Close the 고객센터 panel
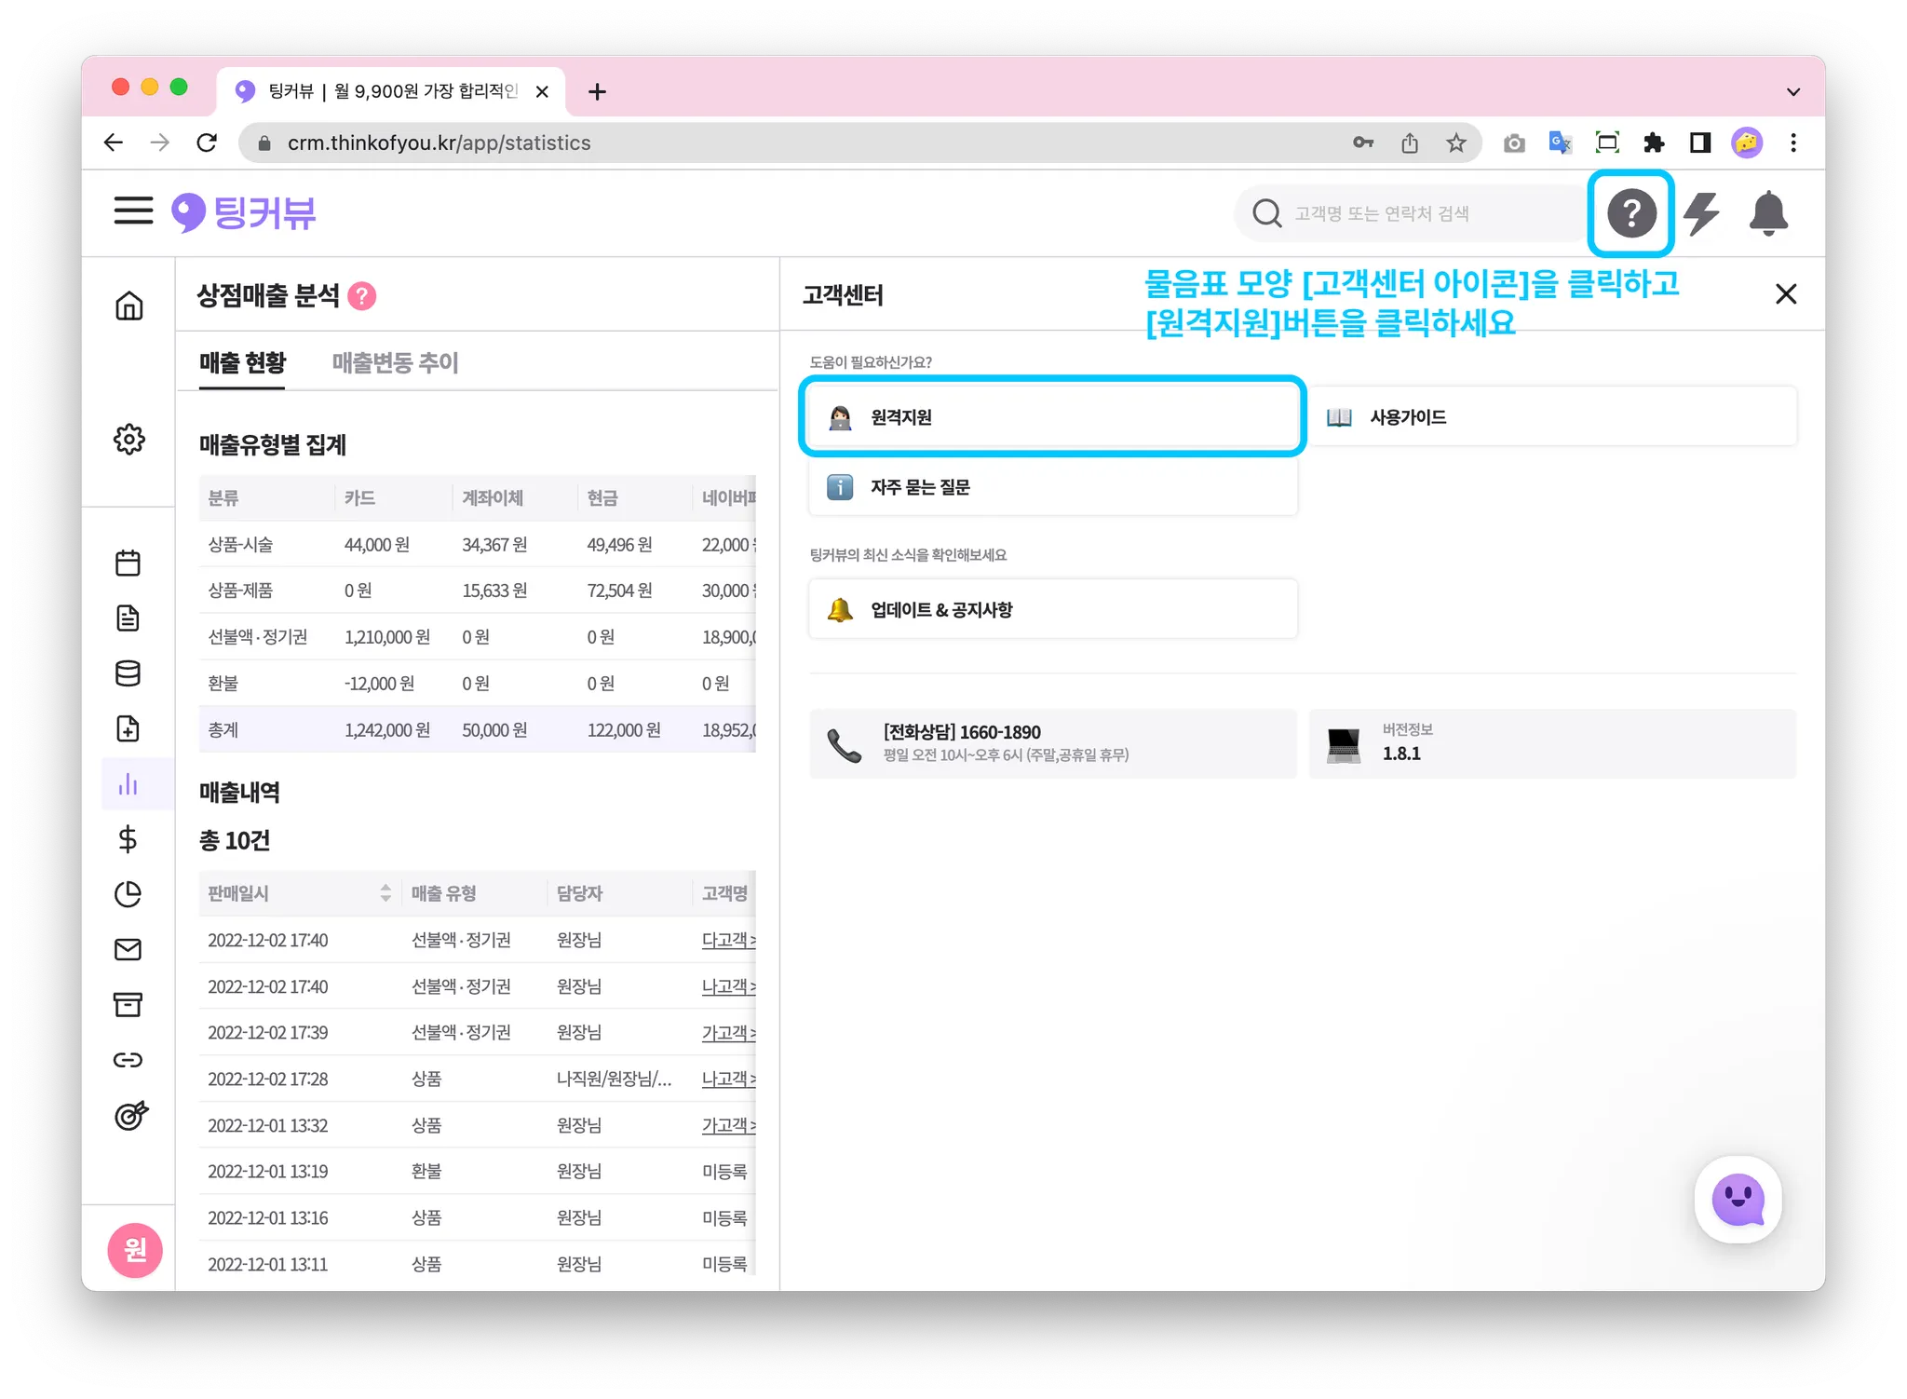 tap(1785, 294)
